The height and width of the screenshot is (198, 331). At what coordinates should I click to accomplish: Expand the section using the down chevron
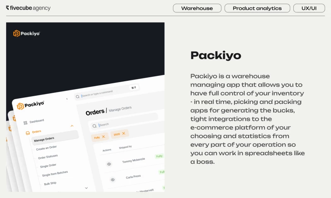(86, 188)
